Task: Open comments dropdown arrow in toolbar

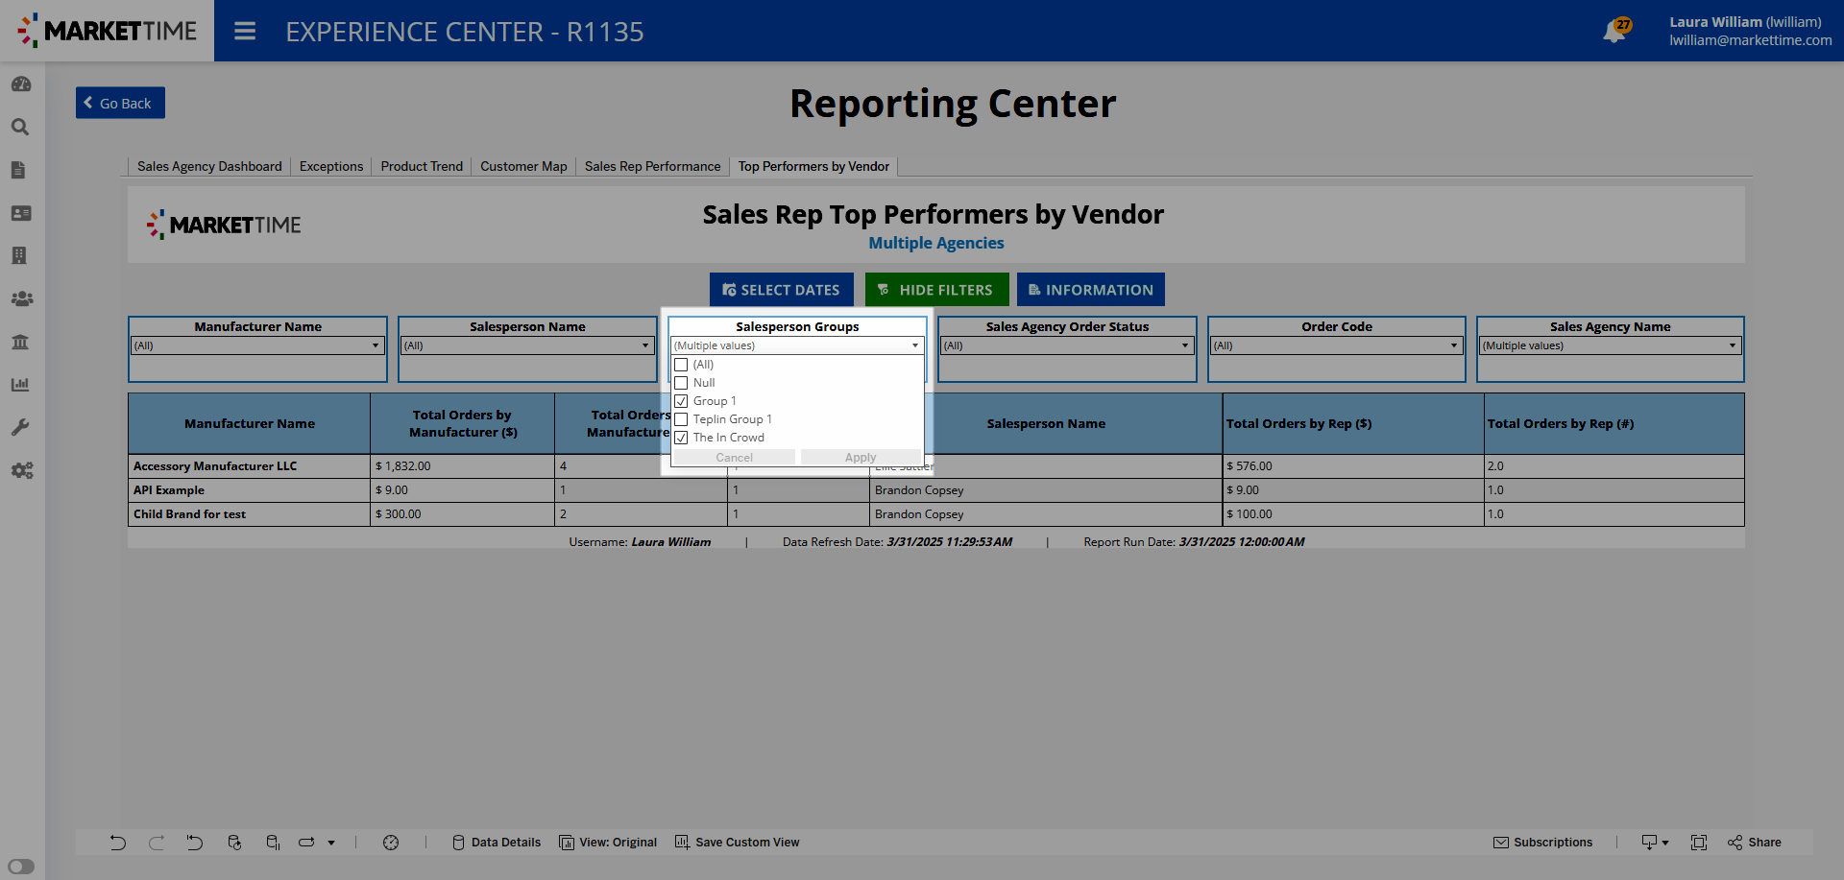Action: (x=1665, y=843)
